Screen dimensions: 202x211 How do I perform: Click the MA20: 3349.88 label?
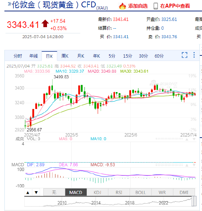[102, 71]
